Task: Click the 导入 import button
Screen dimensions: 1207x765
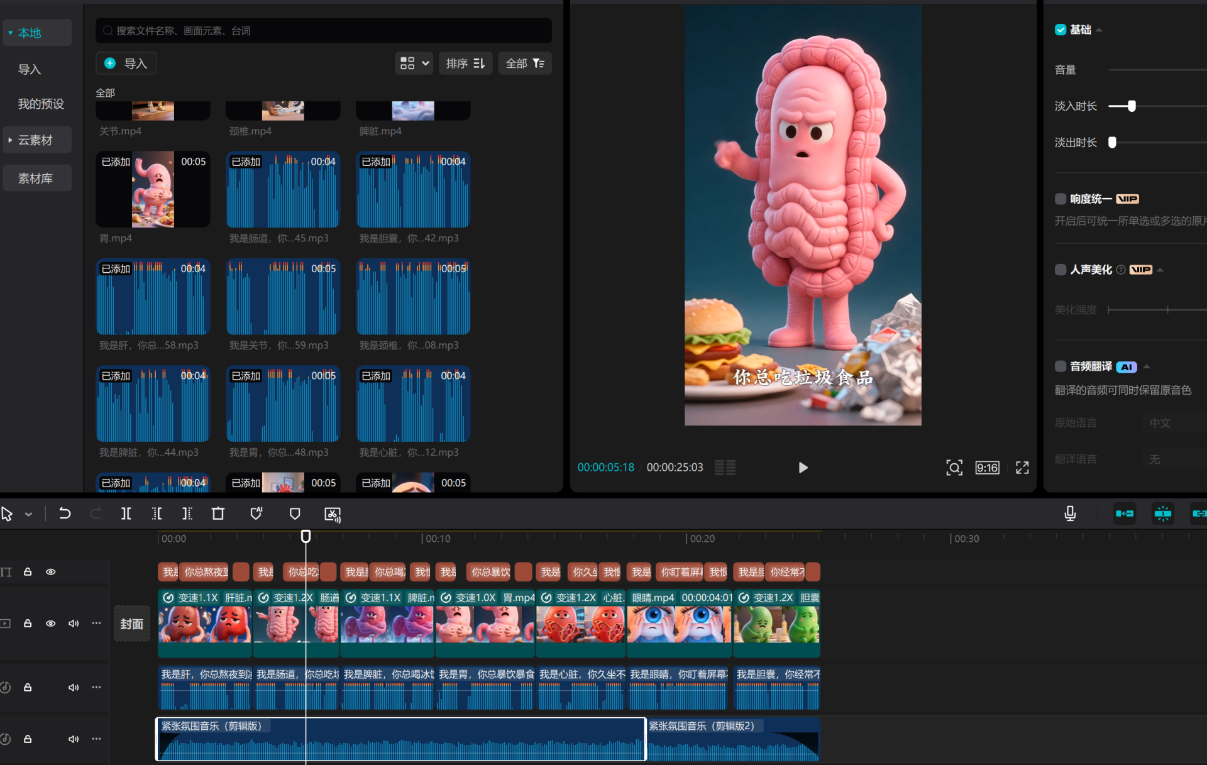Action: click(x=126, y=63)
